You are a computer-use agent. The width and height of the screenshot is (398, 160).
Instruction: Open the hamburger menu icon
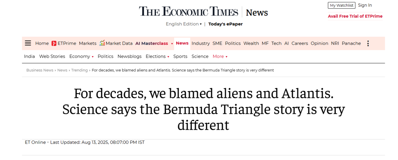point(28,43)
